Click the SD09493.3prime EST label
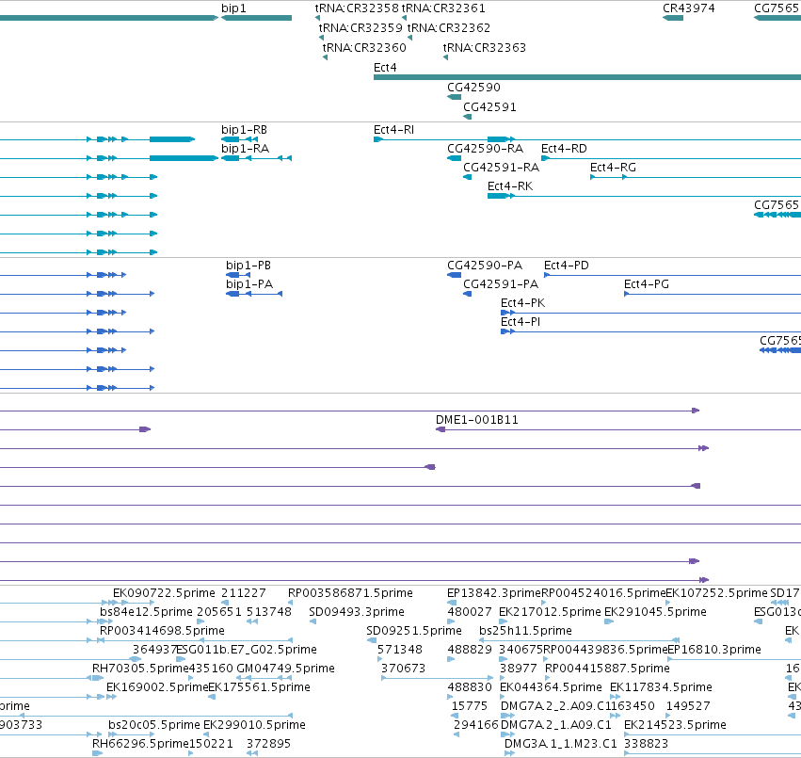The height and width of the screenshot is (758, 801). [357, 612]
